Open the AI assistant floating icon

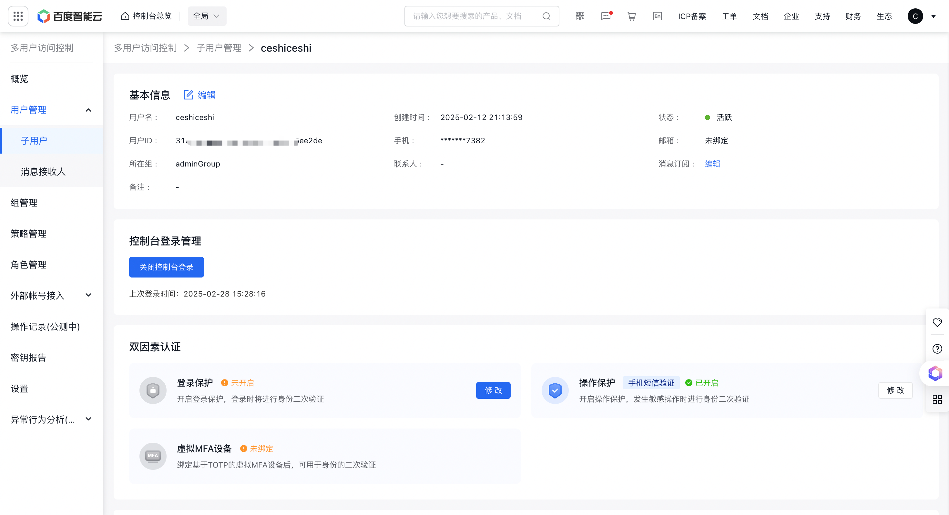pos(935,374)
